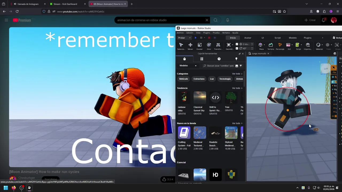
Task: Pick the Escalar scale tool
Action: tap(200, 46)
